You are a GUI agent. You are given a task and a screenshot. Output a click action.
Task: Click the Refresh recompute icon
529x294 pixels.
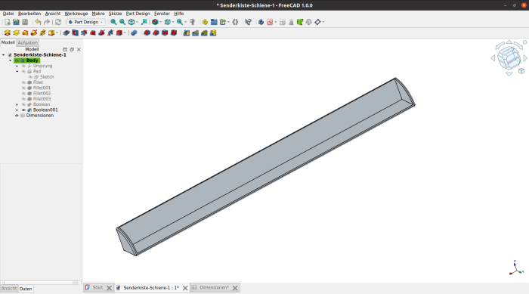tap(58, 22)
